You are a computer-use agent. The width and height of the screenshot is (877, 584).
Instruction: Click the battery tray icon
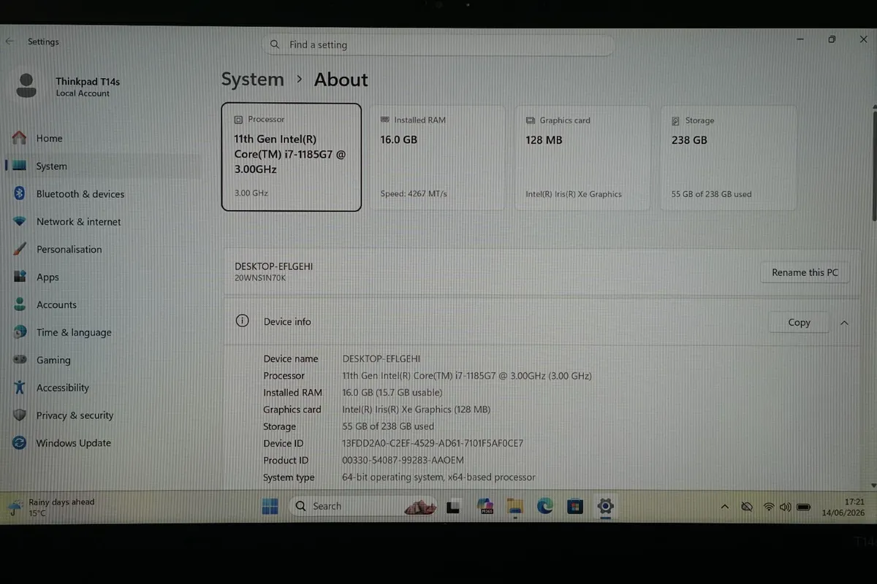point(804,507)
